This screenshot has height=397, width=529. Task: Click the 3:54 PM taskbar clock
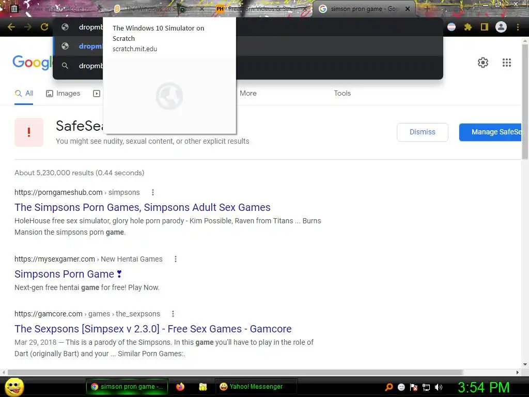click(483, 388)
